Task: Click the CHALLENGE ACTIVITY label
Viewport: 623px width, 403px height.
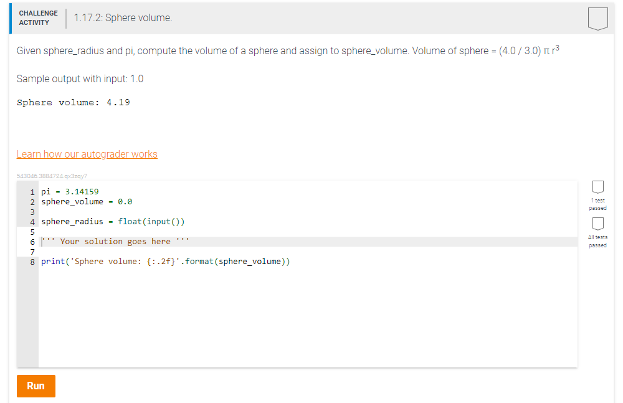Action: (38, 17)
